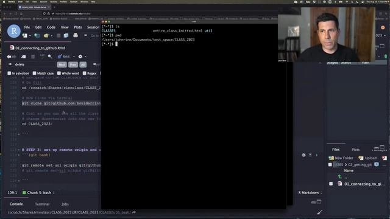The image size is (390, 219).
Task: Open the 01_connecting_to_gi... file in Files pane
Action: (364, 184)
